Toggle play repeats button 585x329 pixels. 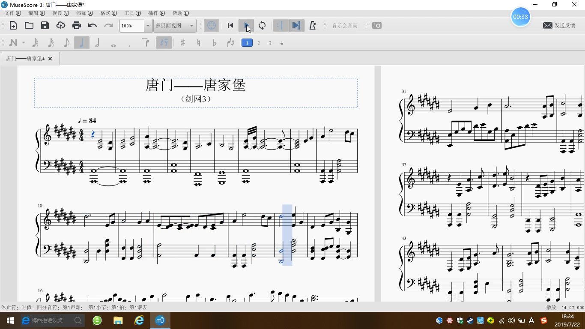pos(281,26)
